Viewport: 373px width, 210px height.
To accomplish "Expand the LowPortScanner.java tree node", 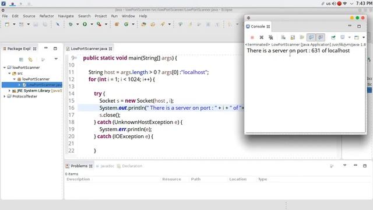I will coord(19,85).
